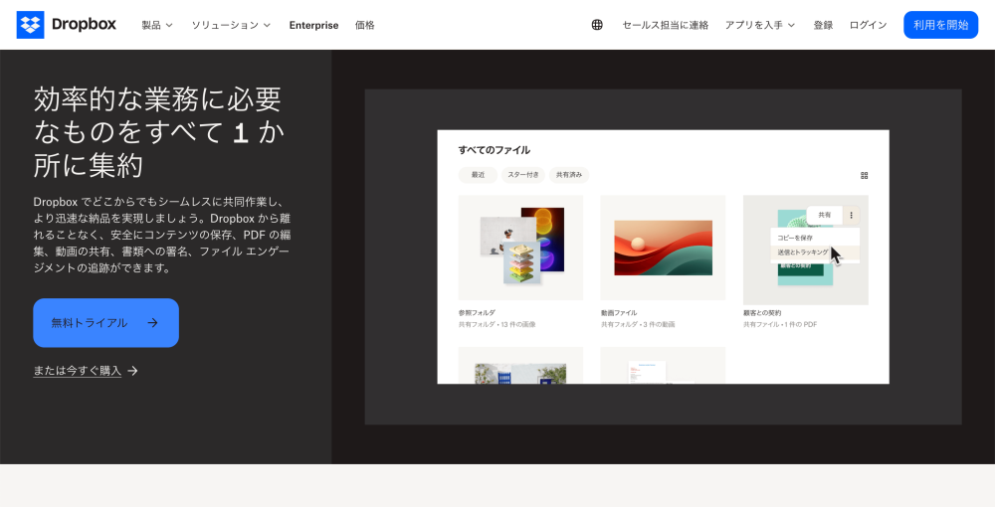Expand the 製品 dropdown menu

click(x=156, y=25)
